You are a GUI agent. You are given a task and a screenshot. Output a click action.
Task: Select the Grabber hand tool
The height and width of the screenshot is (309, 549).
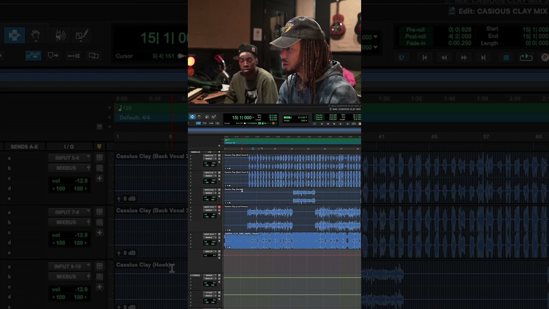coord(199,117)
